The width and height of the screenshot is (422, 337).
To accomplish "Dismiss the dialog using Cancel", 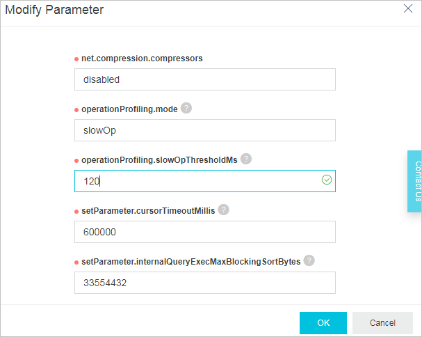I will [x=382, y=322].
